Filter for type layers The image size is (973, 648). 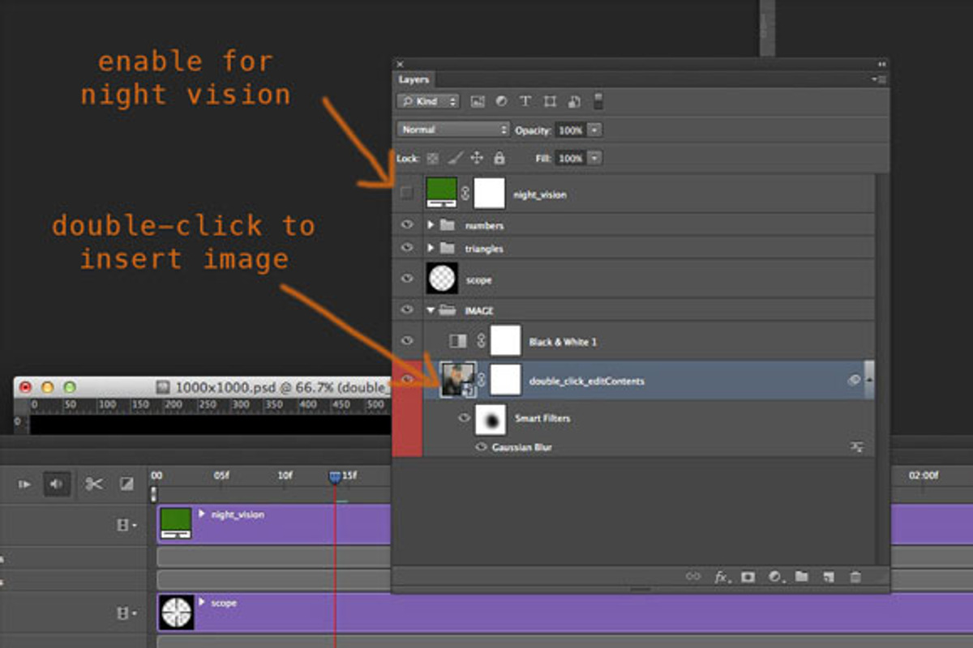click(525, 101)
